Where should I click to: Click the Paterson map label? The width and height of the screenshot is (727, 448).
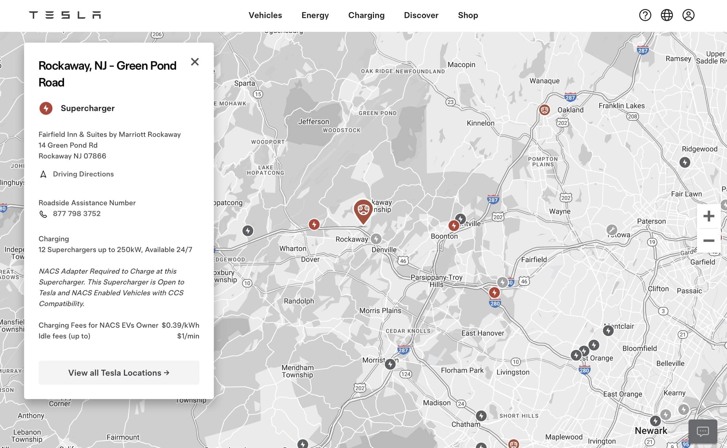click(x=651, y=221)
